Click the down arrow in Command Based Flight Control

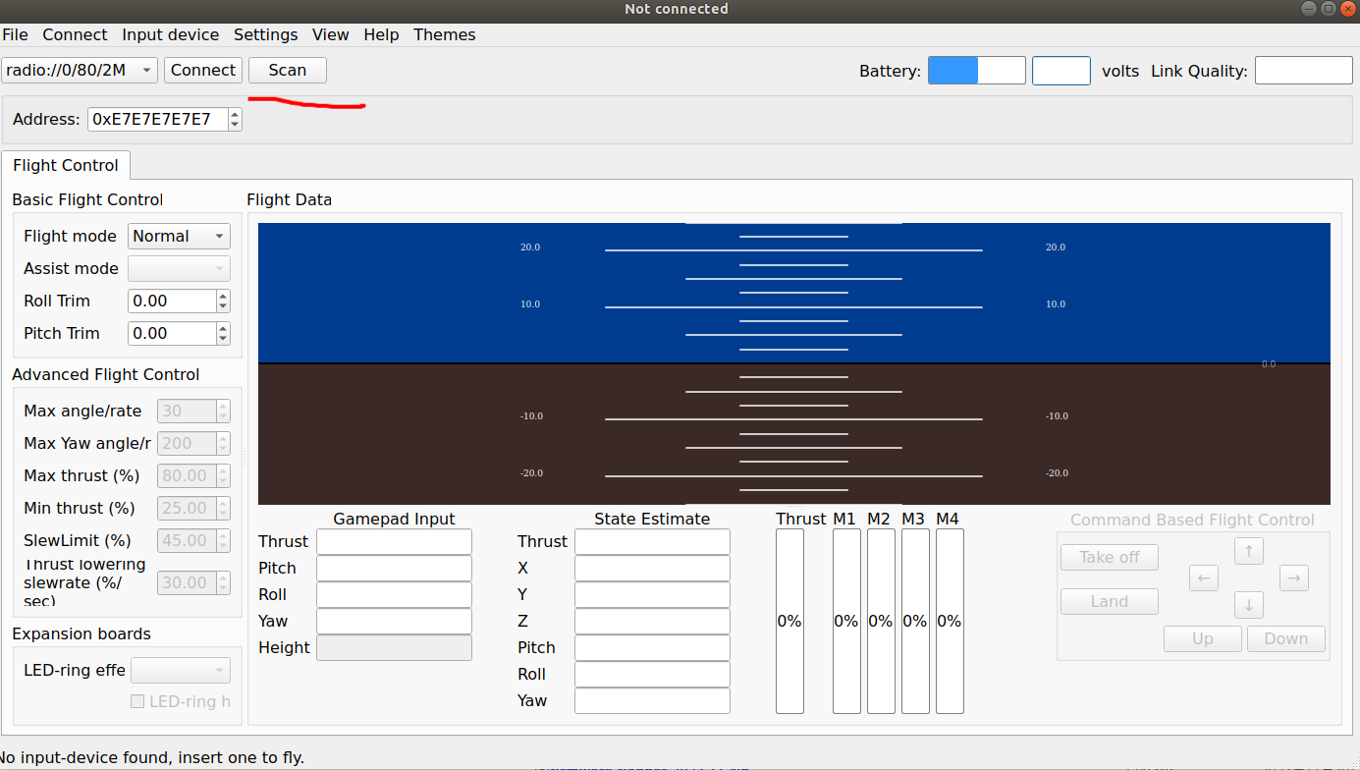point(1248,604)
